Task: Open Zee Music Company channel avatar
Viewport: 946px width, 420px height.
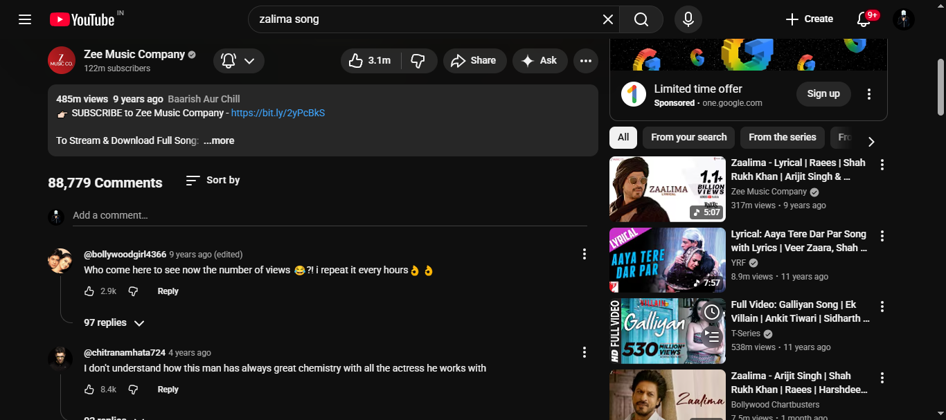Action: pos(62,60)
